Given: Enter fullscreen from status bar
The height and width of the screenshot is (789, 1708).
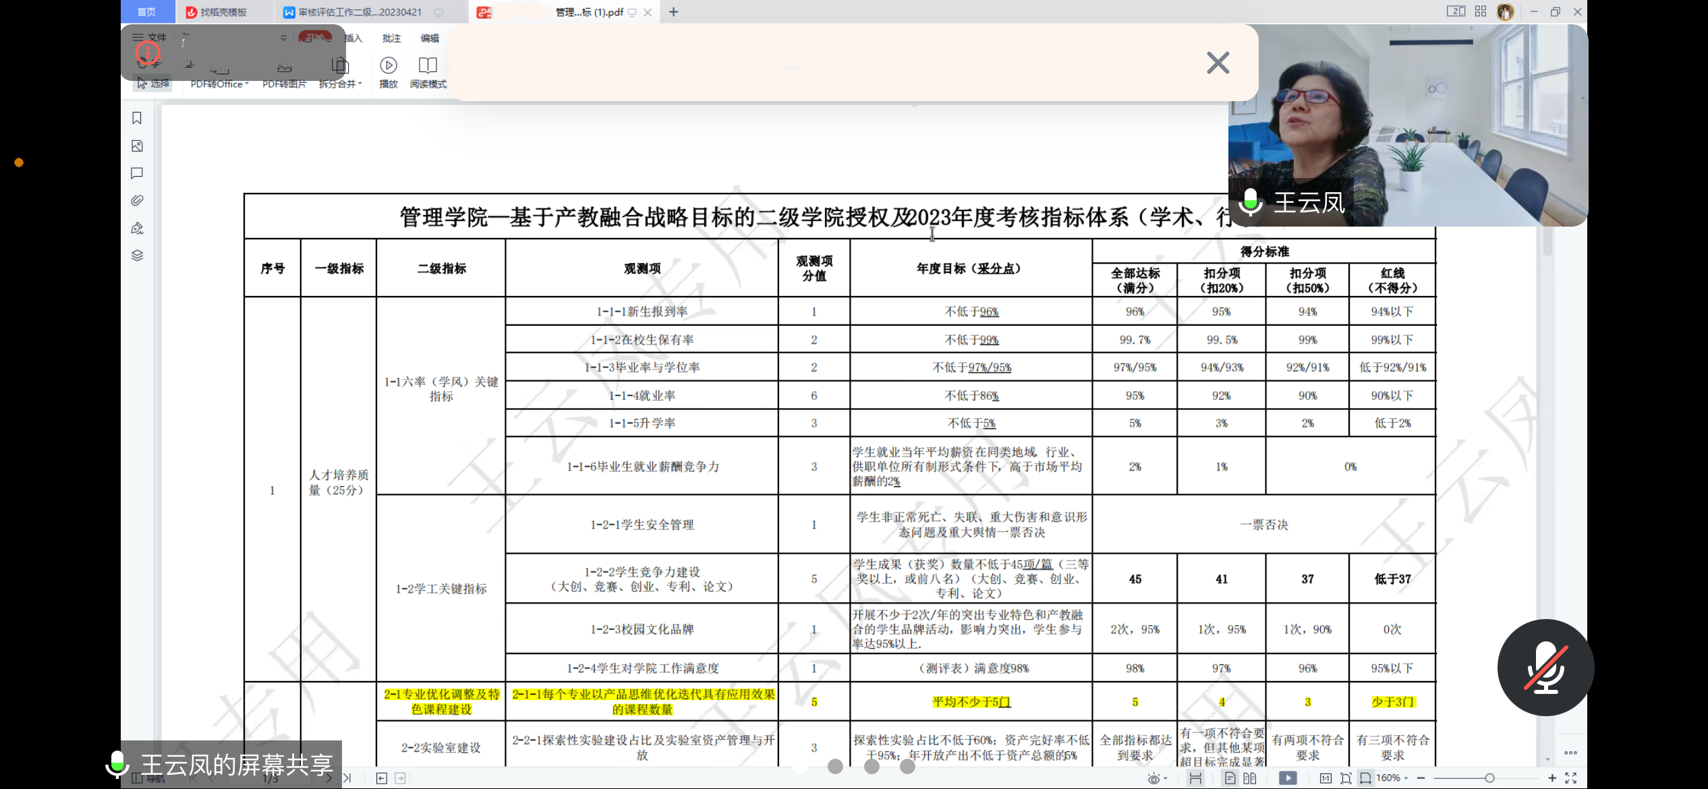Looking at the screenshot, I should click(x=1570, y=778).
